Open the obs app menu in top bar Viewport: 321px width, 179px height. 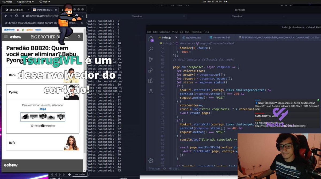44,2
